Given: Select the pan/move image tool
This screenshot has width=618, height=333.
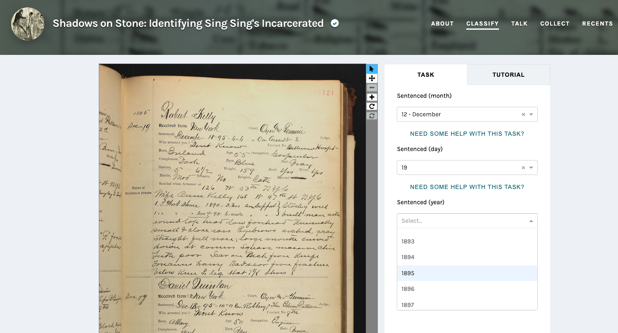Looking at the screenshot, I should [372, 78].
